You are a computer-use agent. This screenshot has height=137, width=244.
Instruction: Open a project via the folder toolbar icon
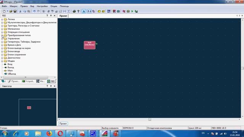pyautogui.click(x=11, y=11)
